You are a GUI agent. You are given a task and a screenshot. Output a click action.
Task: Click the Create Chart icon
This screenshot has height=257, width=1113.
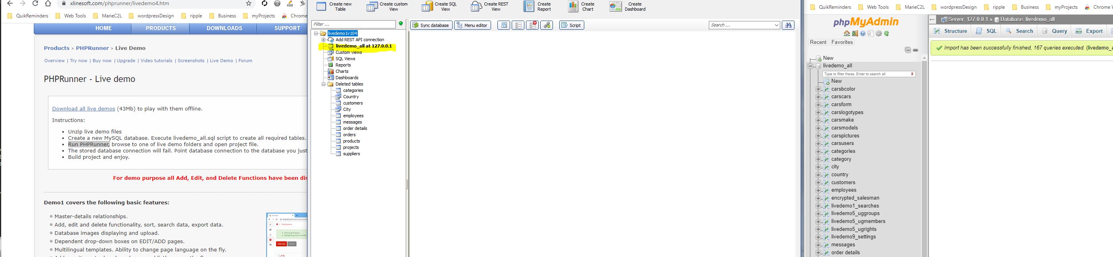[x=573, y=6]
